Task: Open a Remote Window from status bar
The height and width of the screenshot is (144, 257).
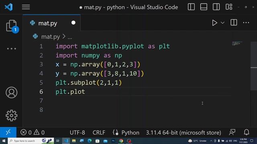Action: click(x=8, y=132)
